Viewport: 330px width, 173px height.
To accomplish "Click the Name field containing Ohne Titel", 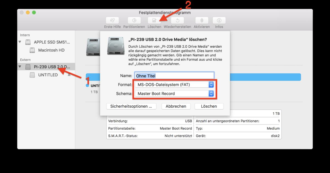I will [174, 75].
